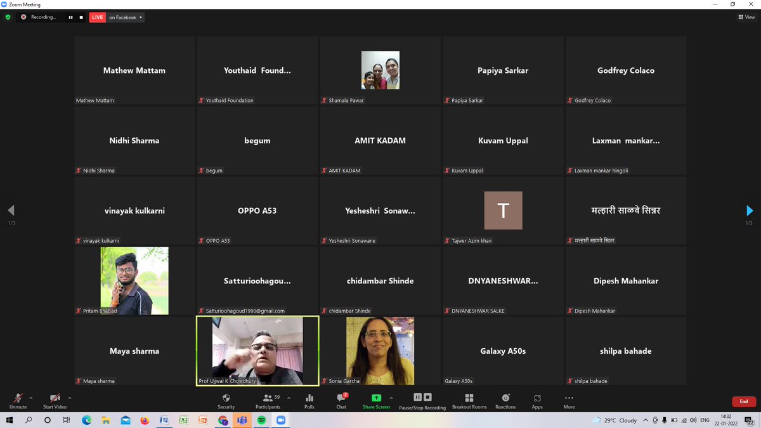Show hidden system tray icons
This screenshot has width=761, height=428.
[646, 420]
